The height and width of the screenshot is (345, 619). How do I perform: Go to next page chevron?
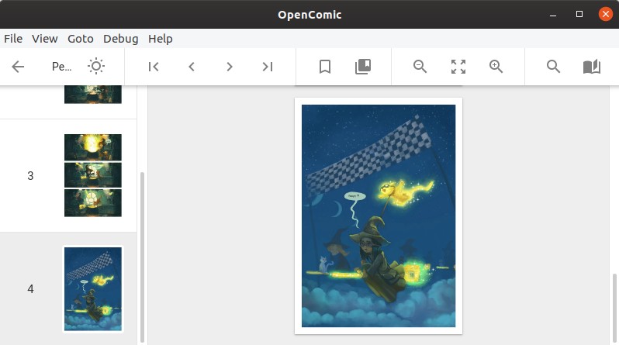pos(230,67)
